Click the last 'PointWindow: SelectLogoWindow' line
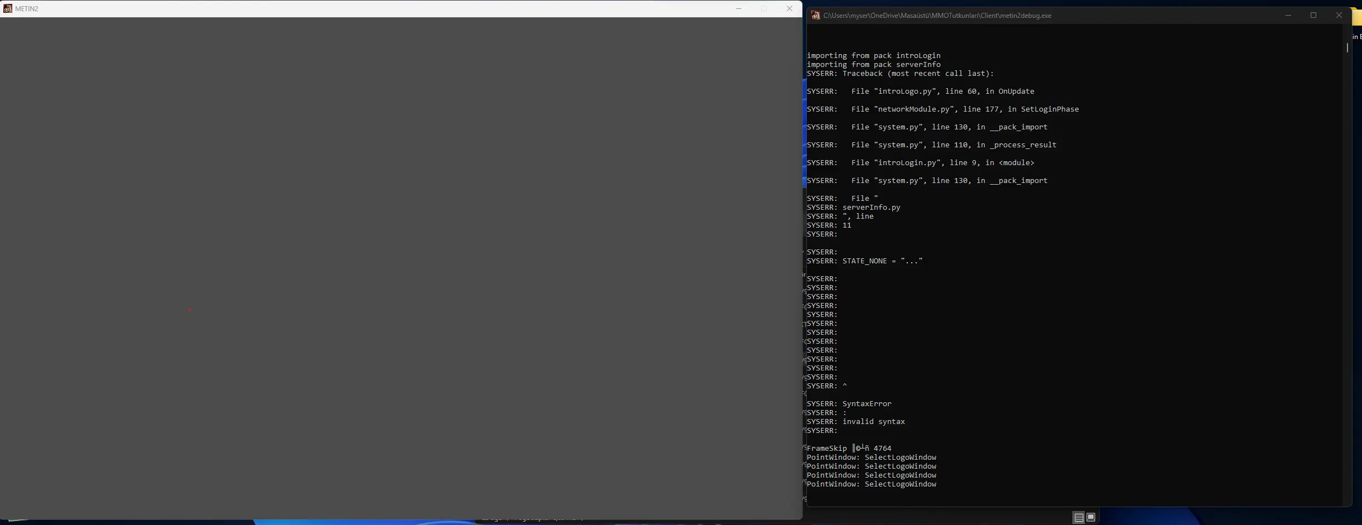Screen dimensions: 1362x525 point(872,484)
